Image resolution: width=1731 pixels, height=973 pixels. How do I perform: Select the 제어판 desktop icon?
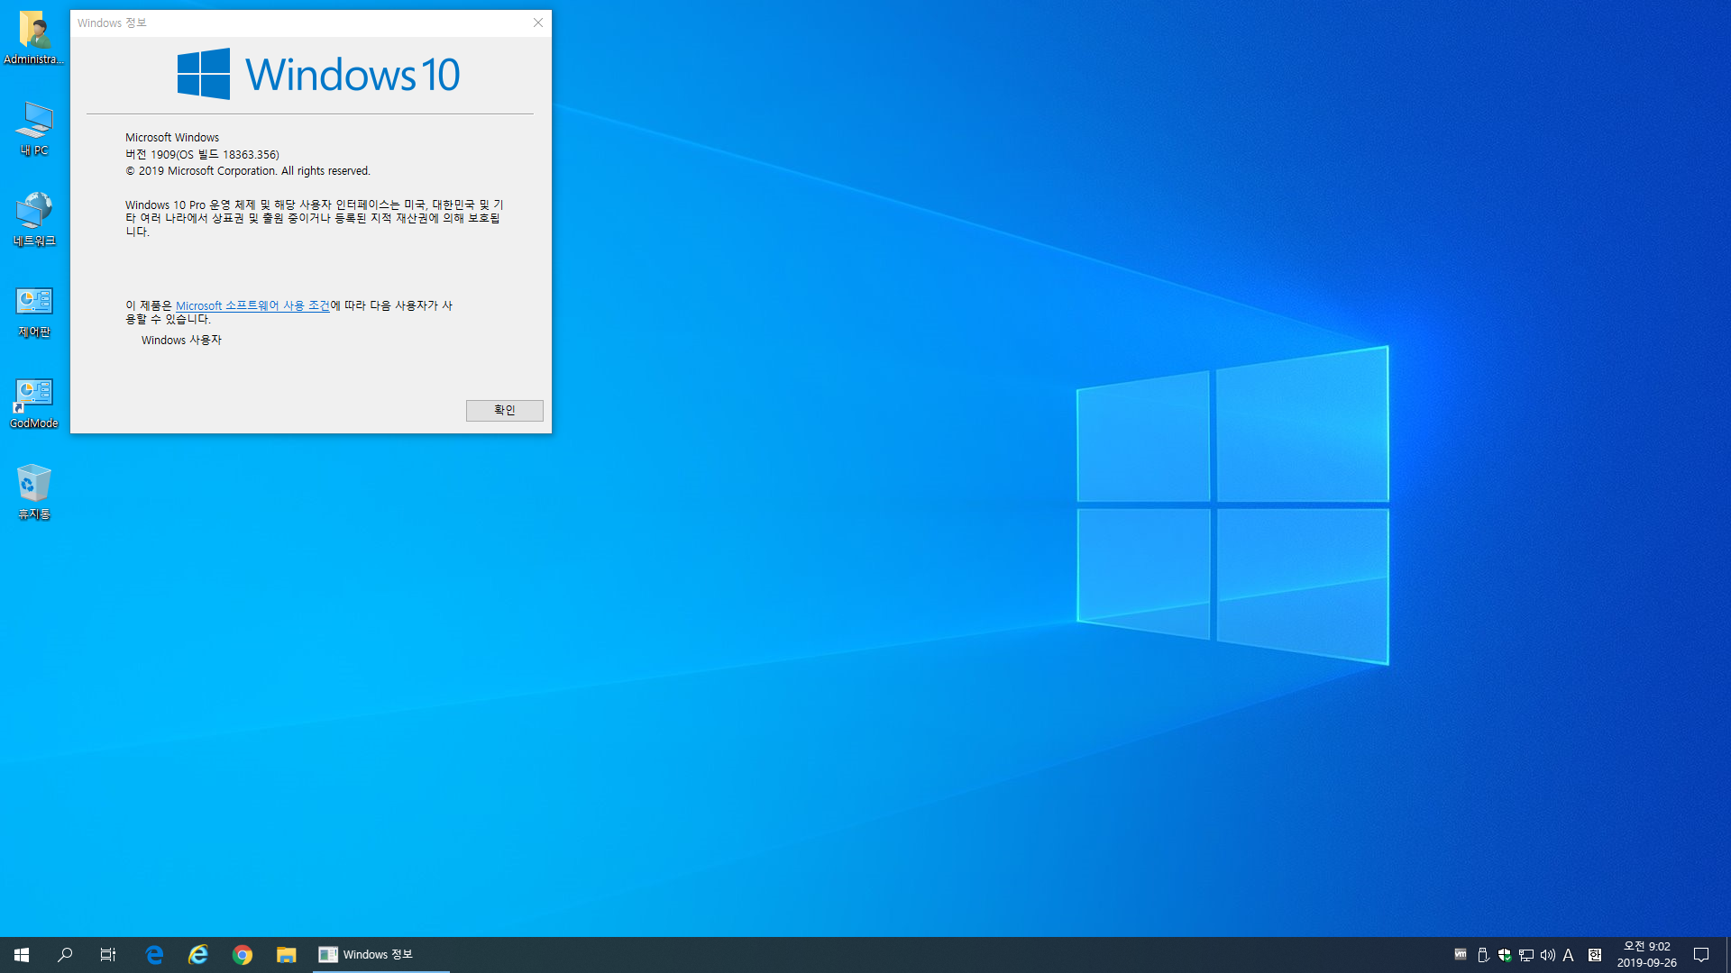(x=34, y=311)
